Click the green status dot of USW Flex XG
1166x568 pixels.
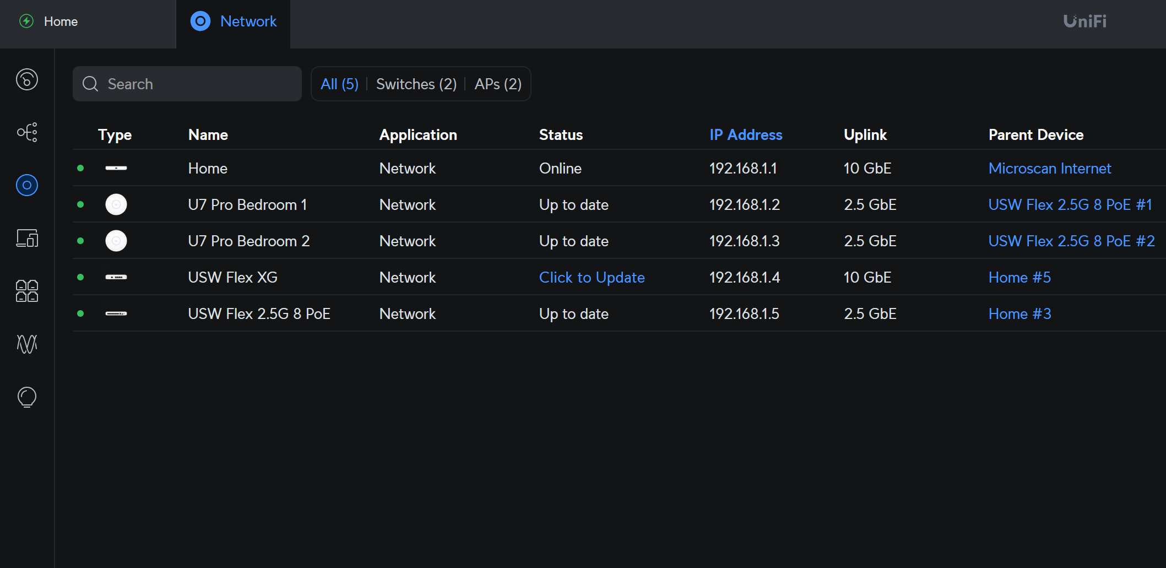point(80,277)
